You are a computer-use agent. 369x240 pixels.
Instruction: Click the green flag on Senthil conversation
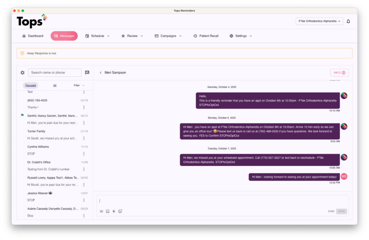[22, 115]
